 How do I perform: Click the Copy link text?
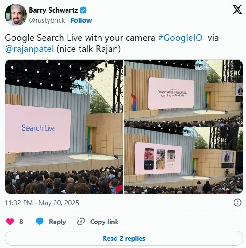click(x=104, y=222)
